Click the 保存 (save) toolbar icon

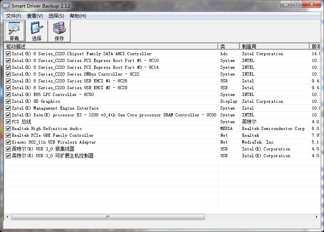[x=59, y=31]
